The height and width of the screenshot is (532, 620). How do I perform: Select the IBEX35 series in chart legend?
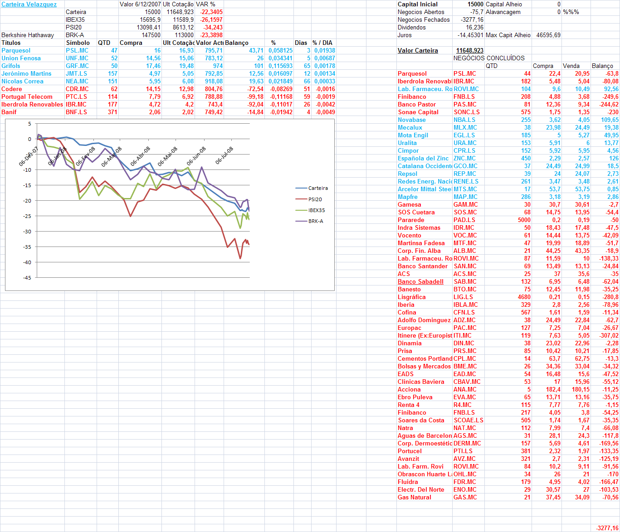tap(310, 210)
